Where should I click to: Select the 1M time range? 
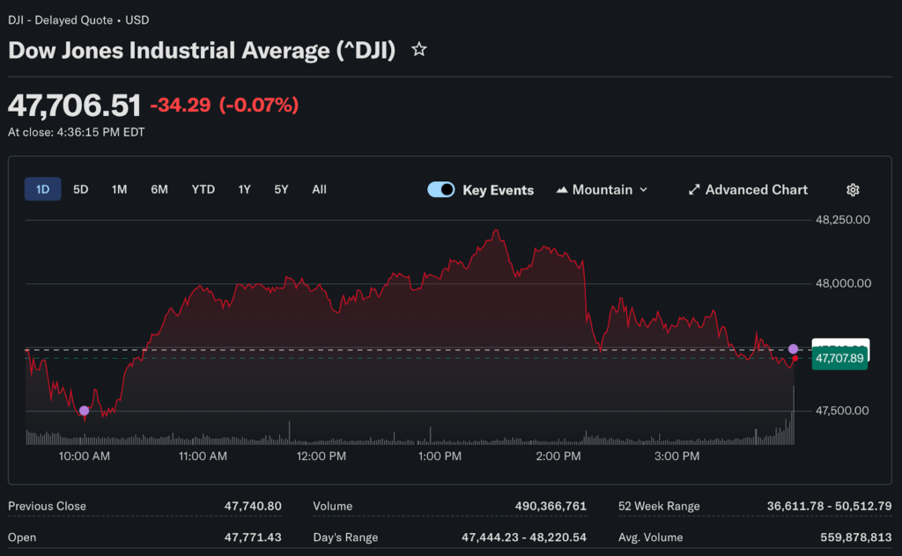coord(119,189)
